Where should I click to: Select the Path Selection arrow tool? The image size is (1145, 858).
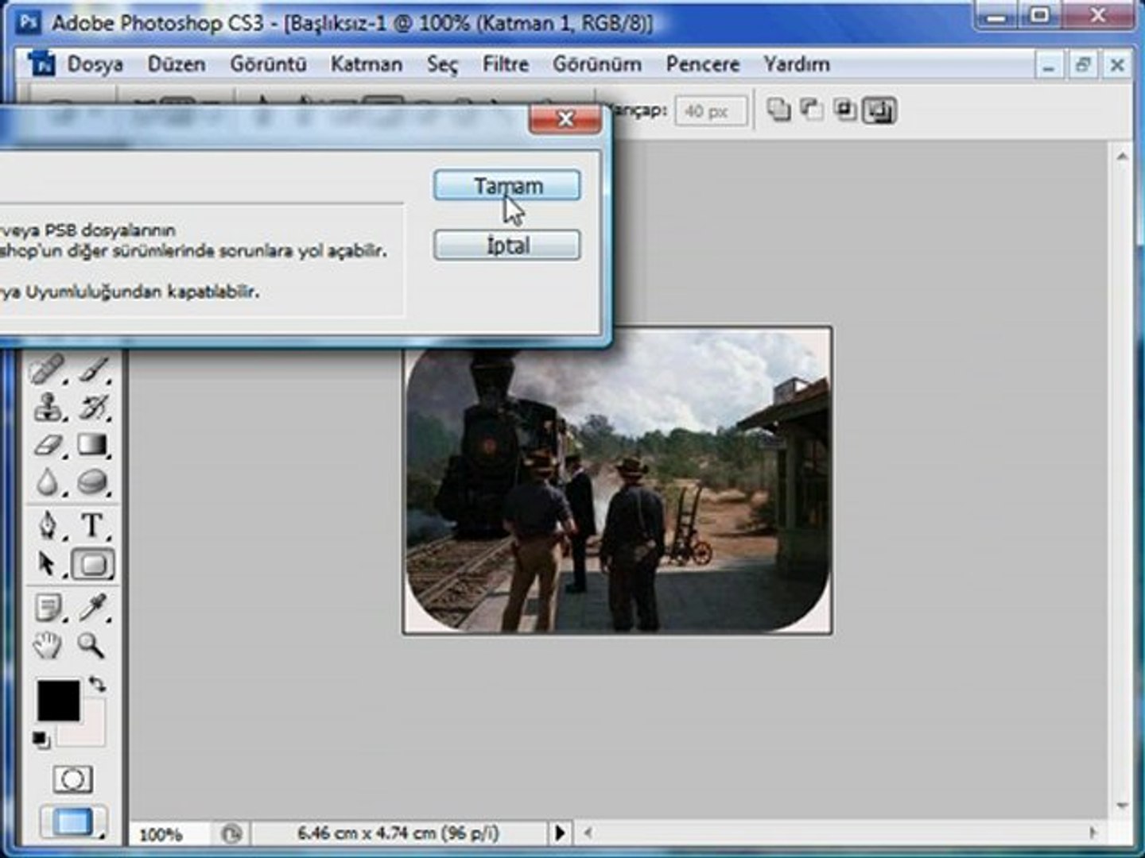47,564
